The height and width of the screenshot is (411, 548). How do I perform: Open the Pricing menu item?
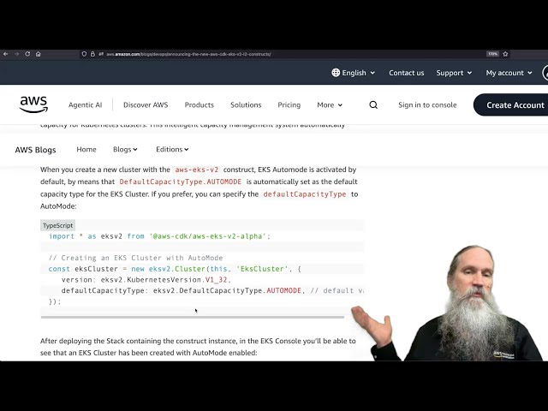click(289, 104)
